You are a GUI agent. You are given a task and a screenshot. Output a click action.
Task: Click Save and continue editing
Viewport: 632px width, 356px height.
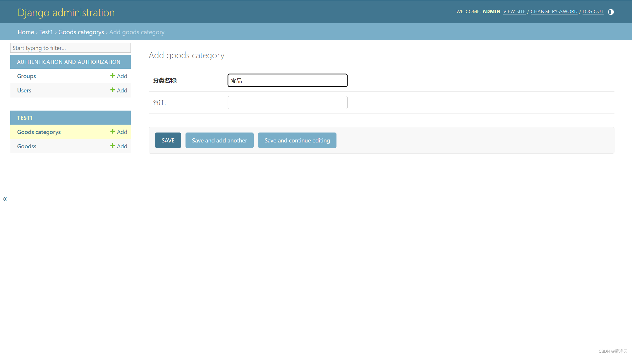297,140
